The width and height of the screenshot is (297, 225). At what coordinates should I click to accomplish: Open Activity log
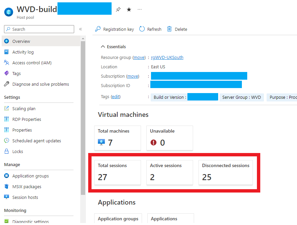pyautogui.click(x=41, y=52)
